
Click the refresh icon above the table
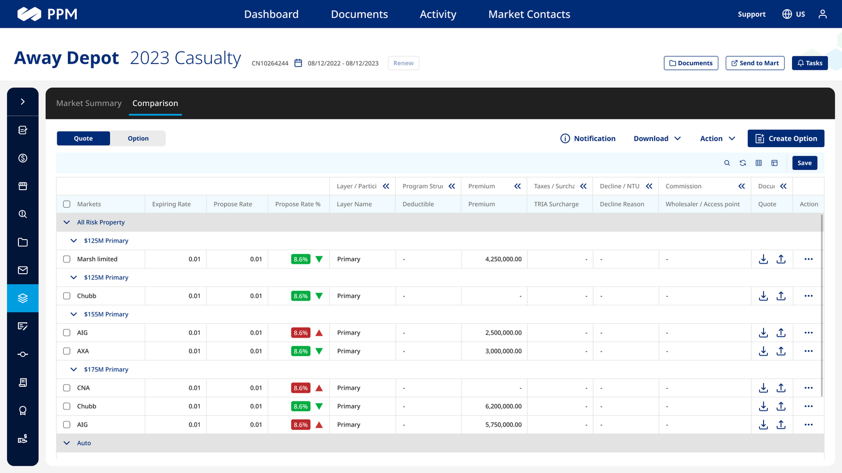pyautogui.click(x=743, y=163)
